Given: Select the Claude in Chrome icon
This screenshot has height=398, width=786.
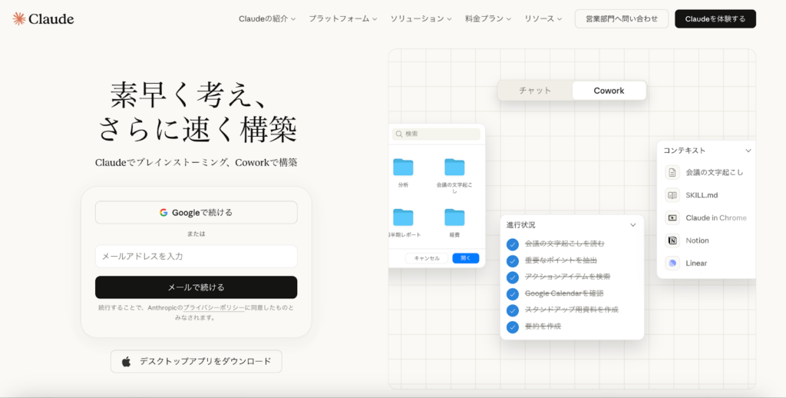Looking at the screenshot, I should [672, 217].
